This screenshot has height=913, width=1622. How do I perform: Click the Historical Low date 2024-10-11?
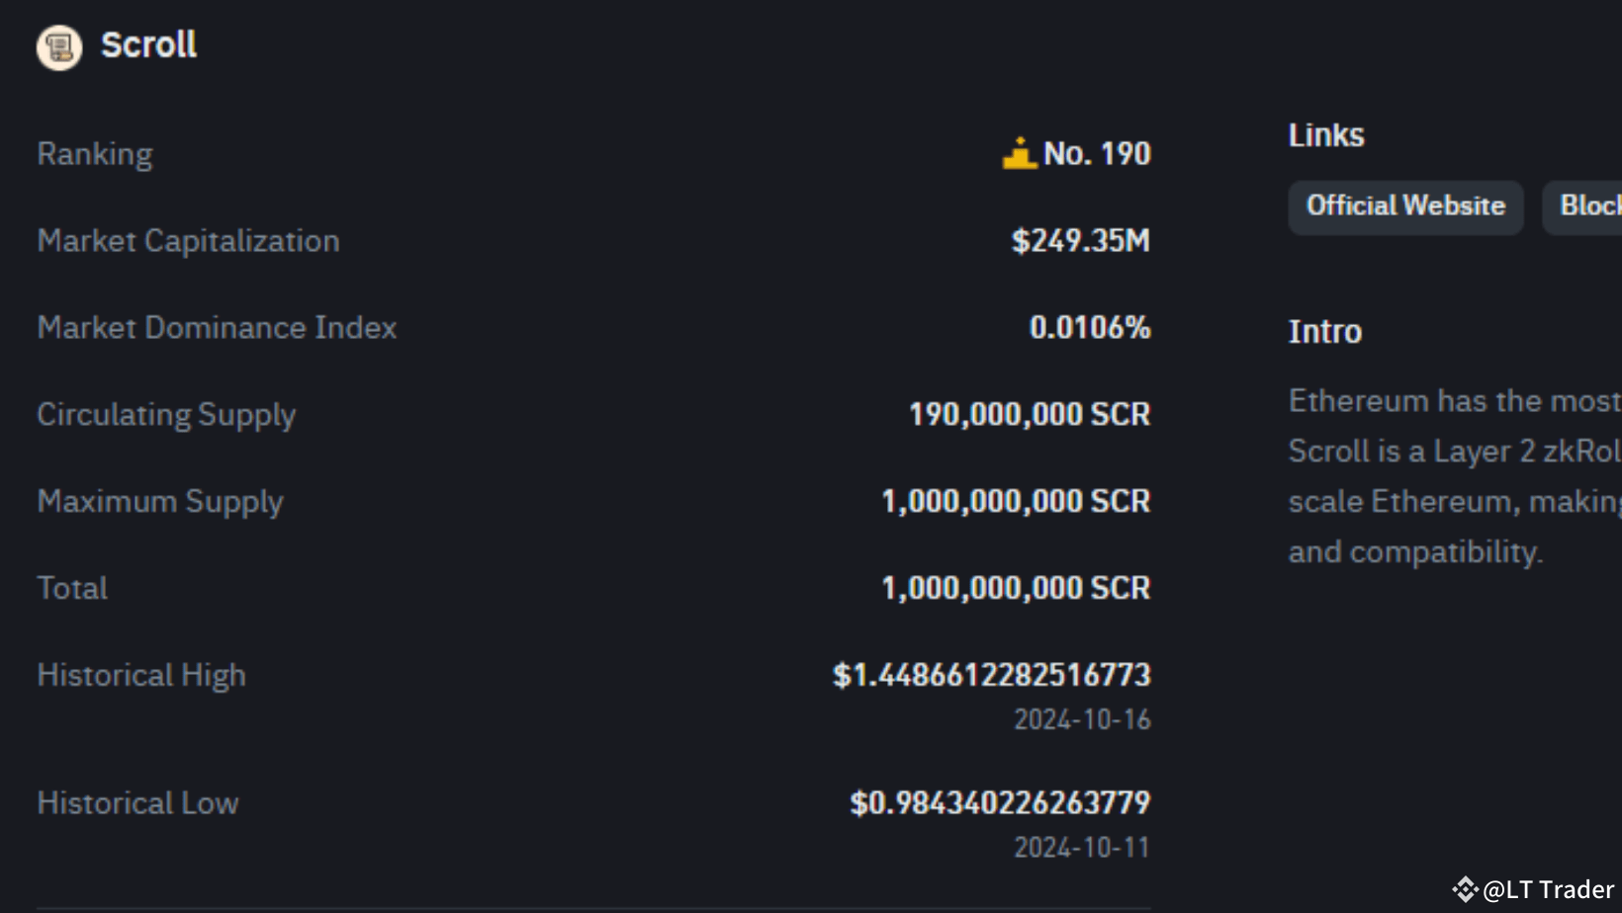(x=1082, y=847)
